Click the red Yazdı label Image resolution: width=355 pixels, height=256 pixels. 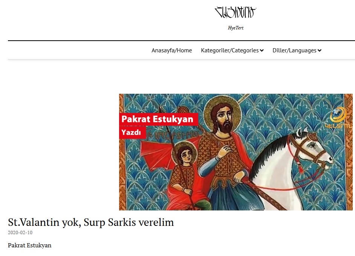pyautogui.click(x=132, y=132)
